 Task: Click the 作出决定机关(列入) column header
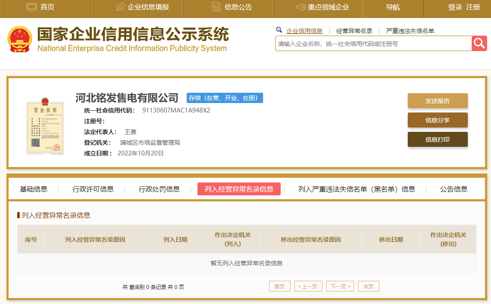233,240
